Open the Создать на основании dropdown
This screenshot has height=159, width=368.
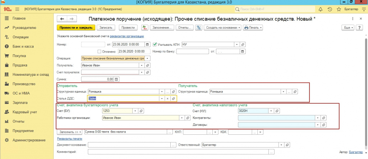222,28
